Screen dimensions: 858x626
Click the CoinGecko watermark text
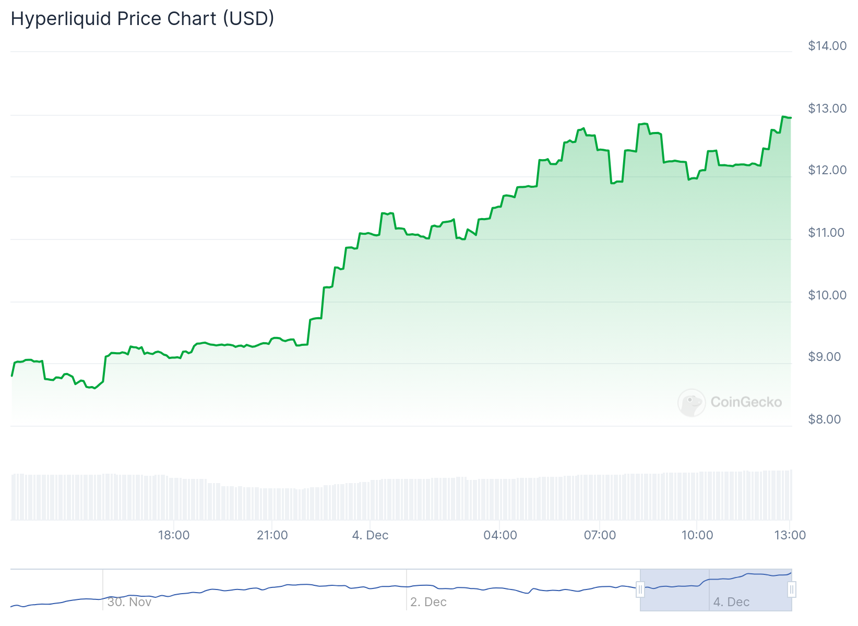[746, 402]
